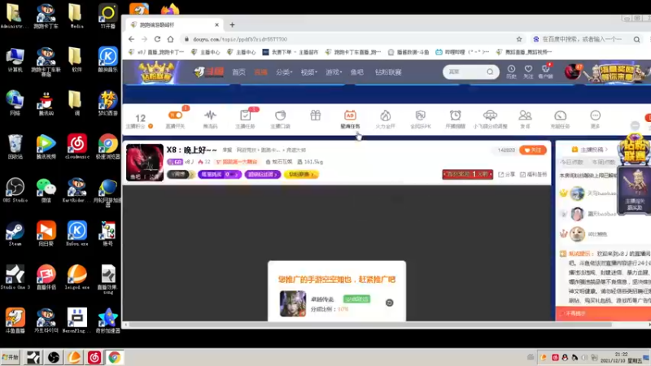The image size is (651, 366).
Task: Toggle the 直播开关 broadcast switch
Action: pos(175,115)
